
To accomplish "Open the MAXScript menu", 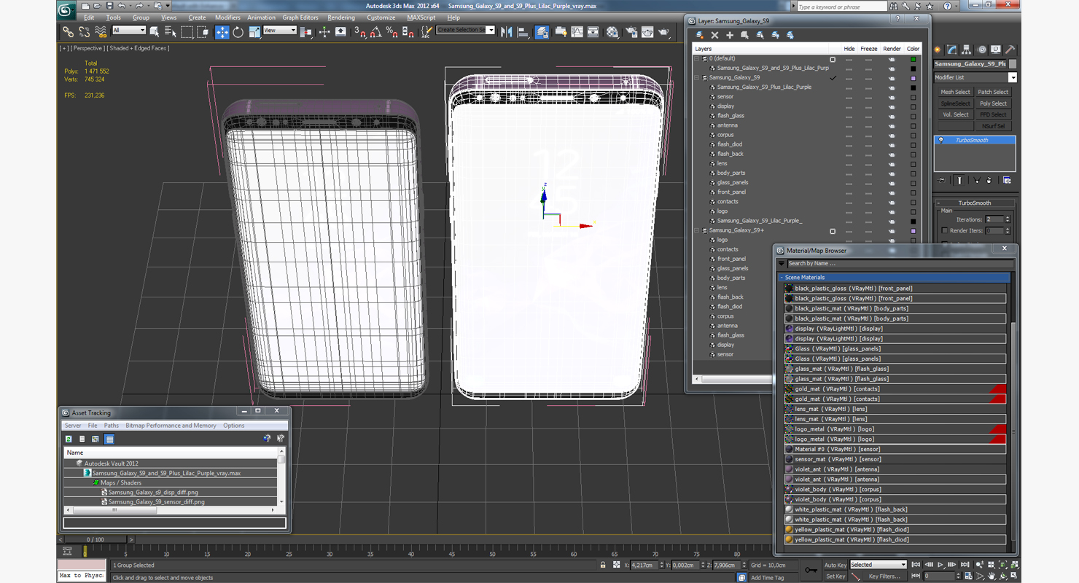I will 421,17.
